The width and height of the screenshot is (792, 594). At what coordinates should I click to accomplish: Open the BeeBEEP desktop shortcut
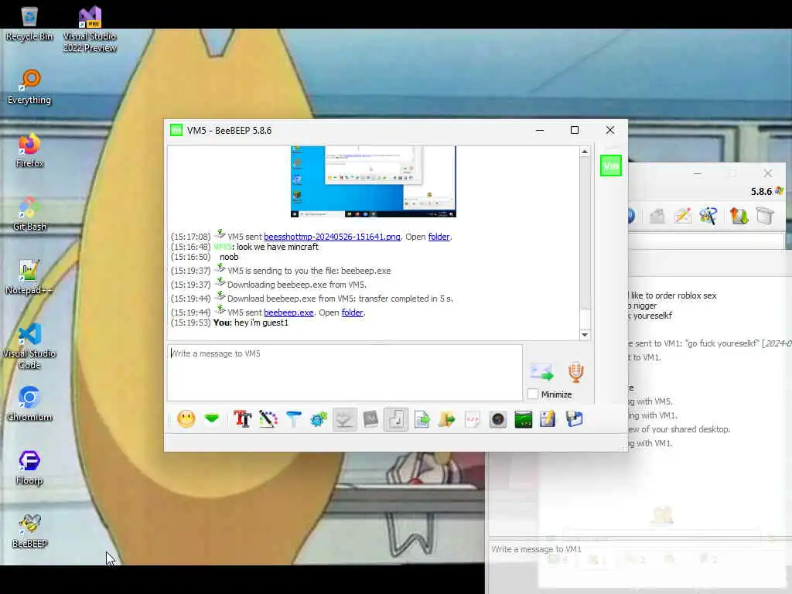29,531
